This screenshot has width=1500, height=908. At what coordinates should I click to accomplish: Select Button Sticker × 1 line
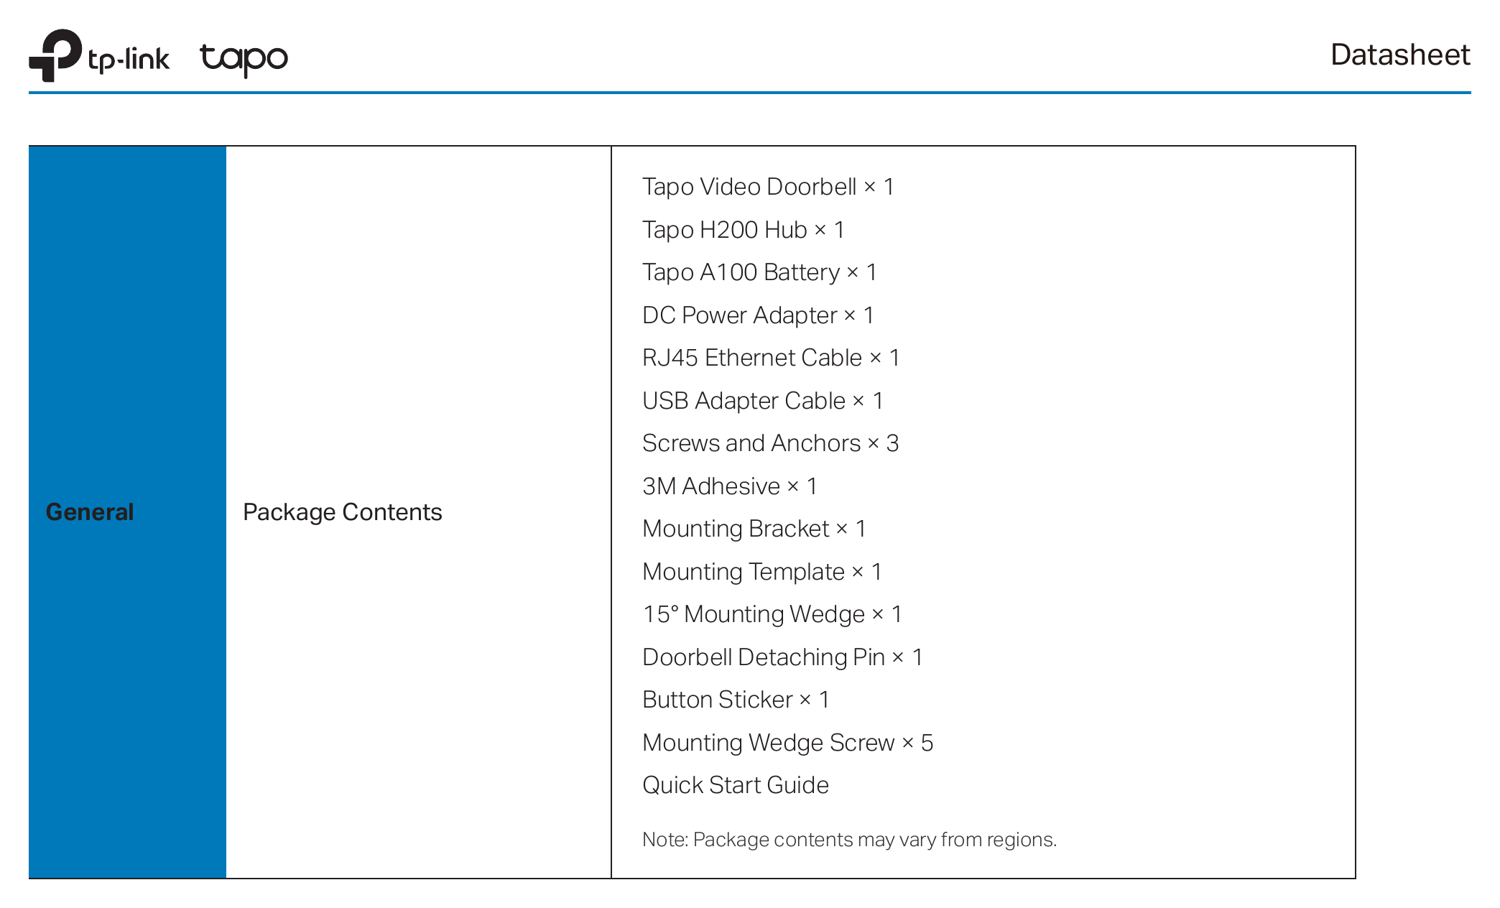[736, 700]
